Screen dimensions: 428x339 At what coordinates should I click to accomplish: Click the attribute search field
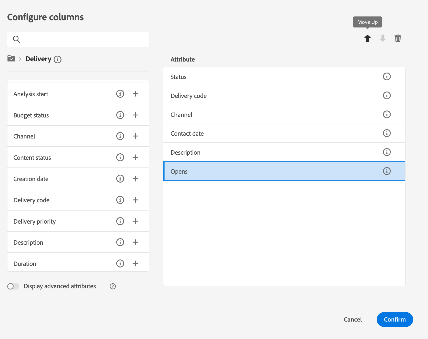click(82, 39)
